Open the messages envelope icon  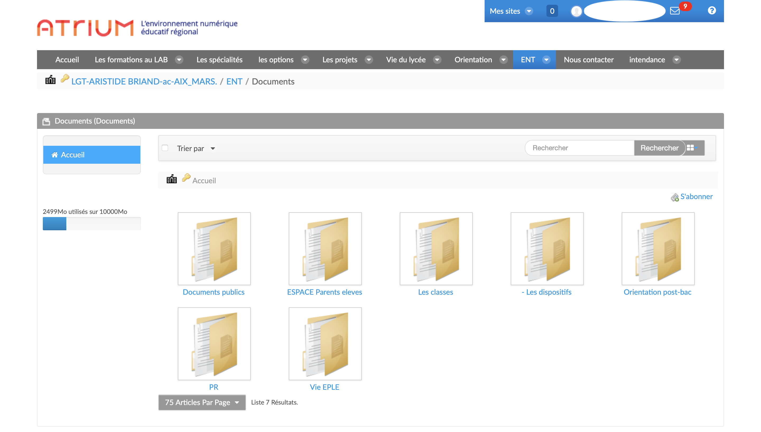(x=675, y=11)
